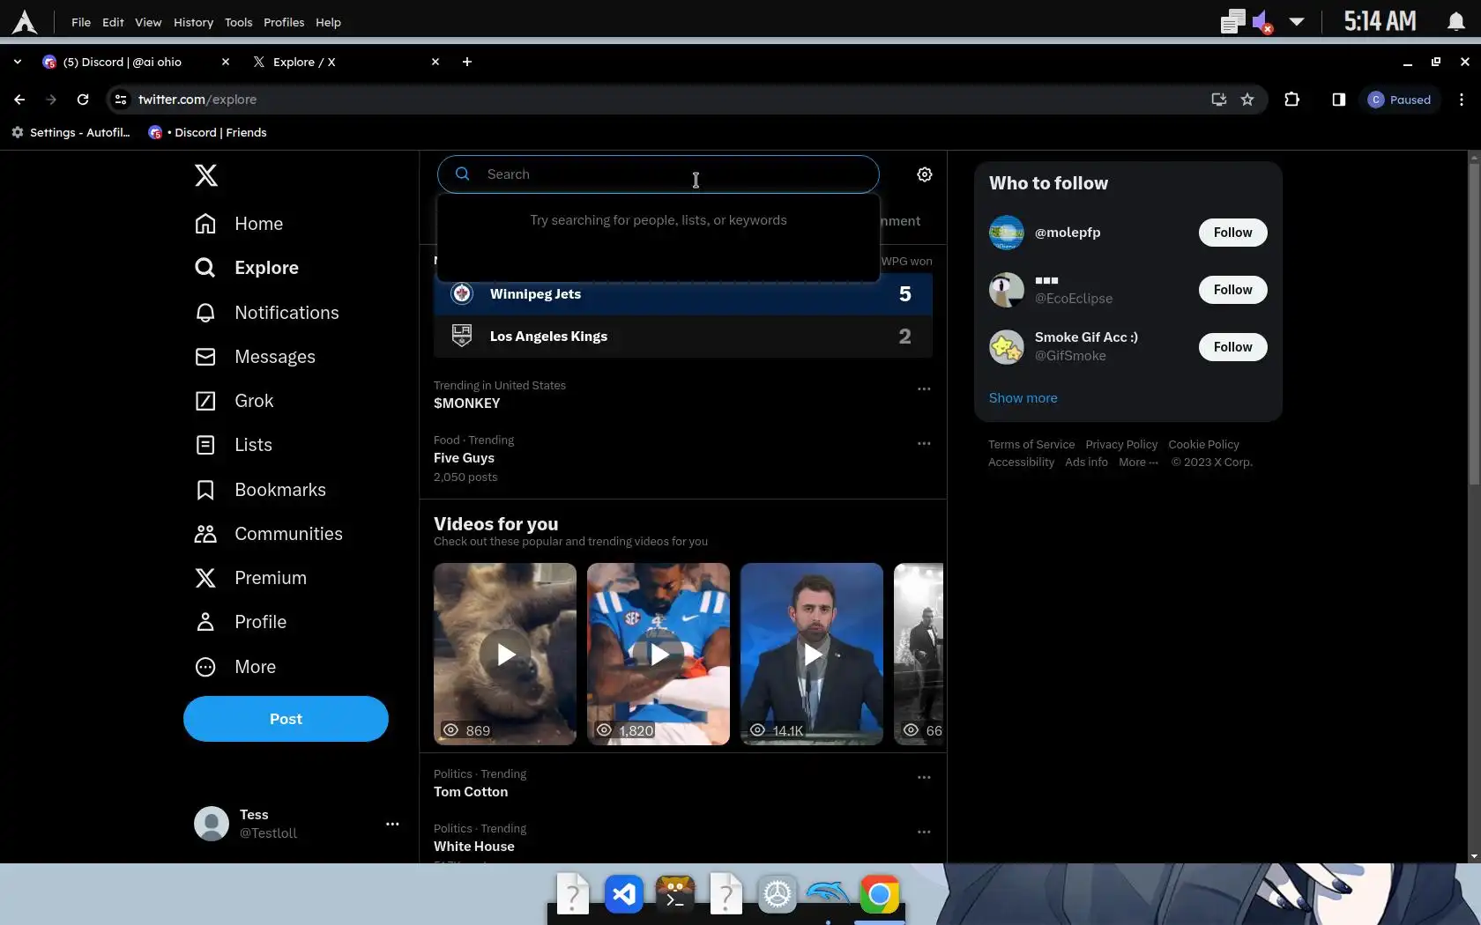
Task: Open Notifications bell
Action: 266,313
